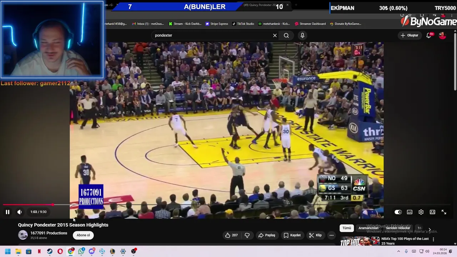Subscribe with the 'Abone ol' button
The image size is (457, 257).
(x=83, y=235)
